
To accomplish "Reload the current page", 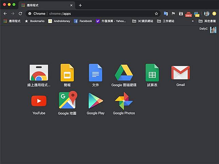I will coord(20,14).
